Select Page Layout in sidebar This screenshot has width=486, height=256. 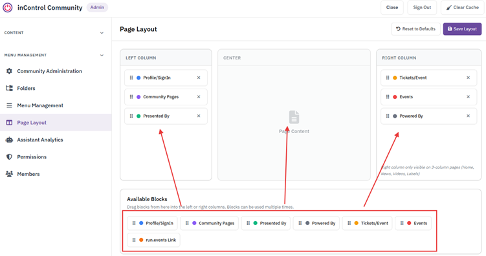point(56,123)
